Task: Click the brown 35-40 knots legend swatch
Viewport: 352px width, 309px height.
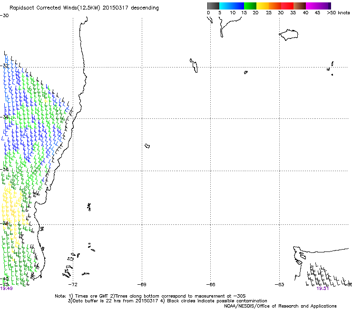Action: pos(300,6)
